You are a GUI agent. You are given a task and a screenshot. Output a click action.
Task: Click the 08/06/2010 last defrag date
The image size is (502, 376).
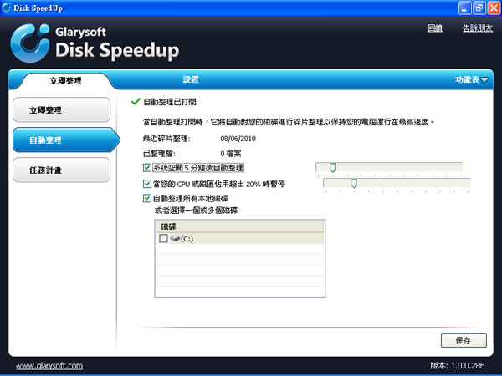pos(238,139)
